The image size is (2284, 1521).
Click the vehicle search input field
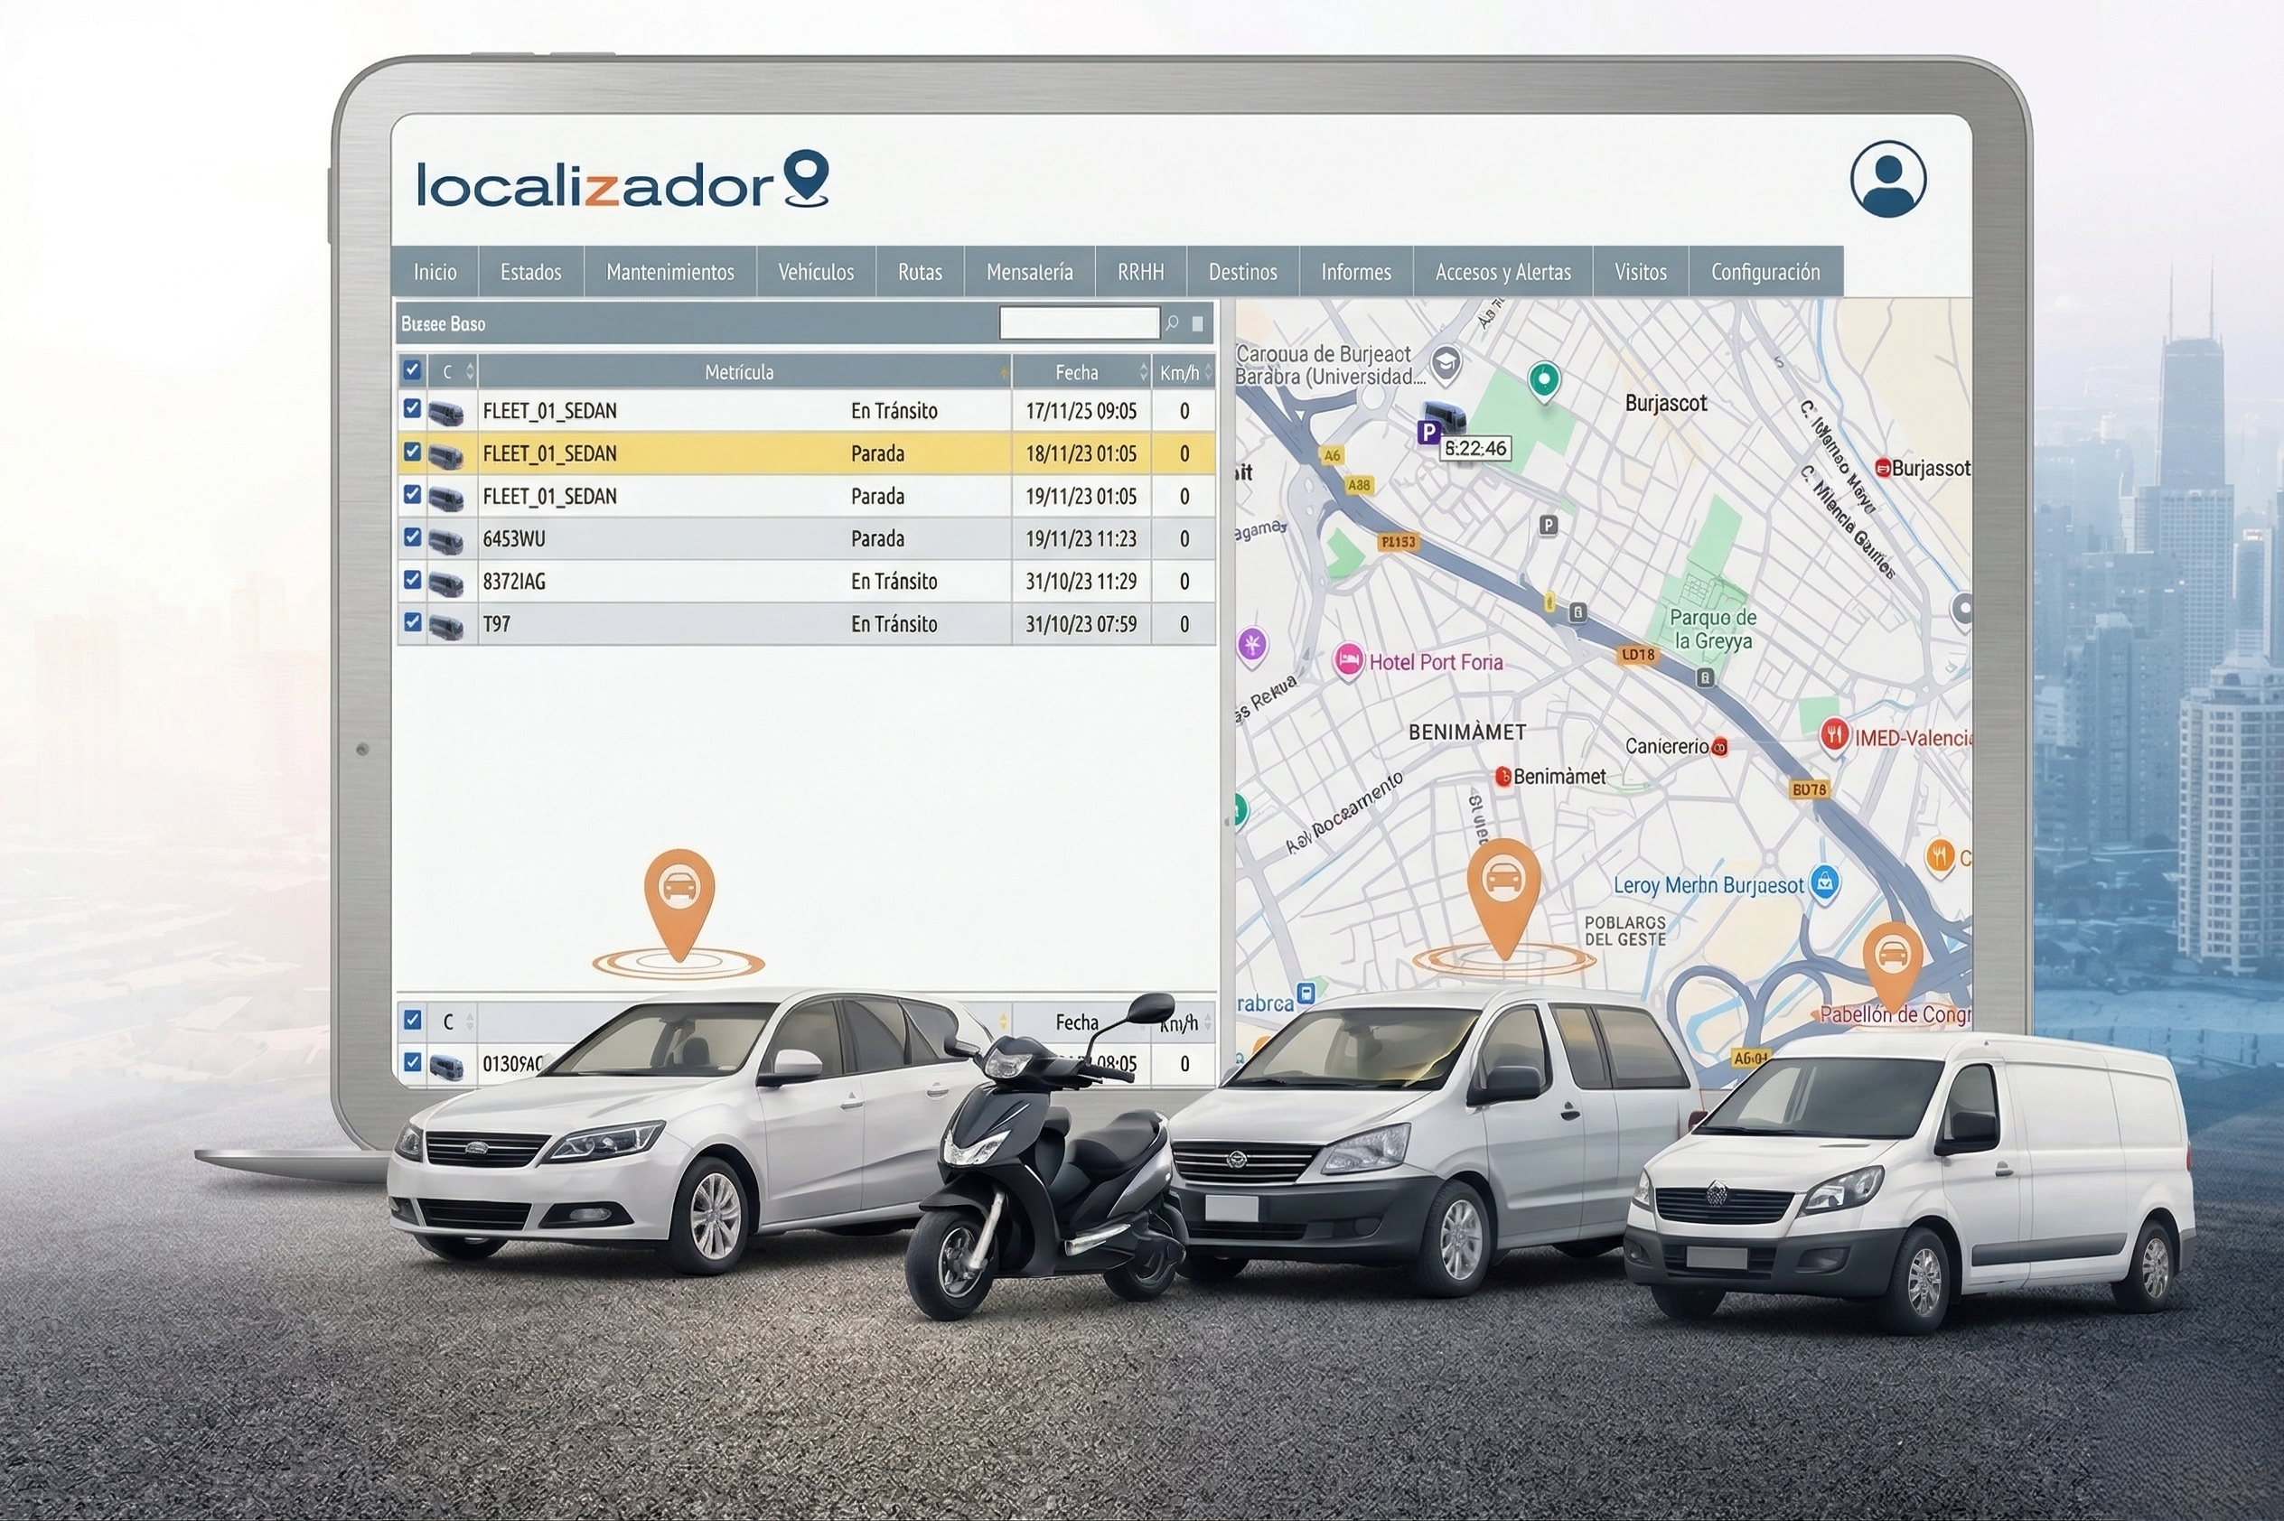1078,323
